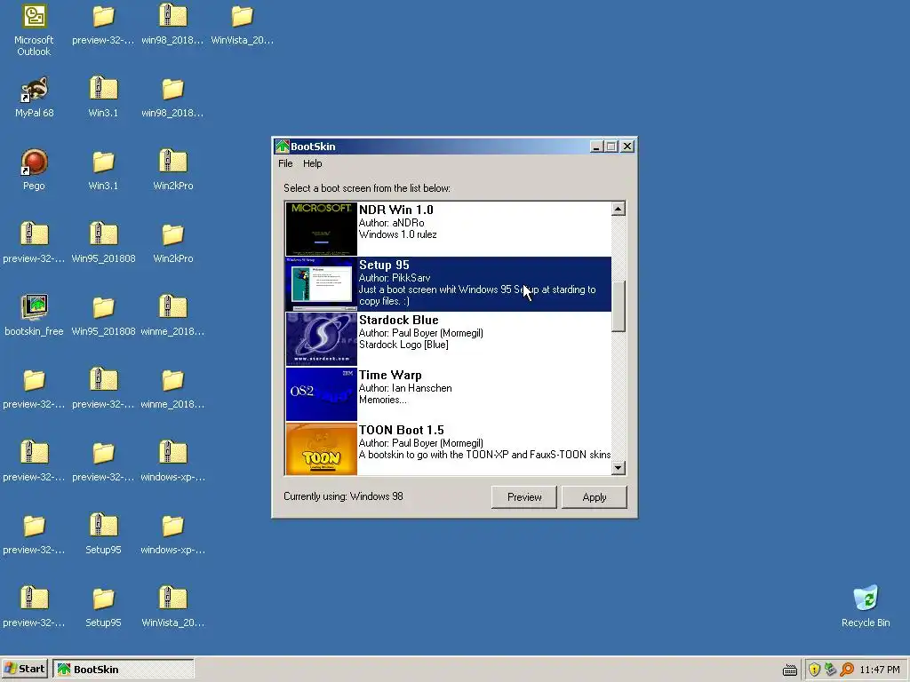This screenshot has height=682, width=910.
Task: Select the Setup 95 boot screen thumbnail
Action: click(321, 283)
